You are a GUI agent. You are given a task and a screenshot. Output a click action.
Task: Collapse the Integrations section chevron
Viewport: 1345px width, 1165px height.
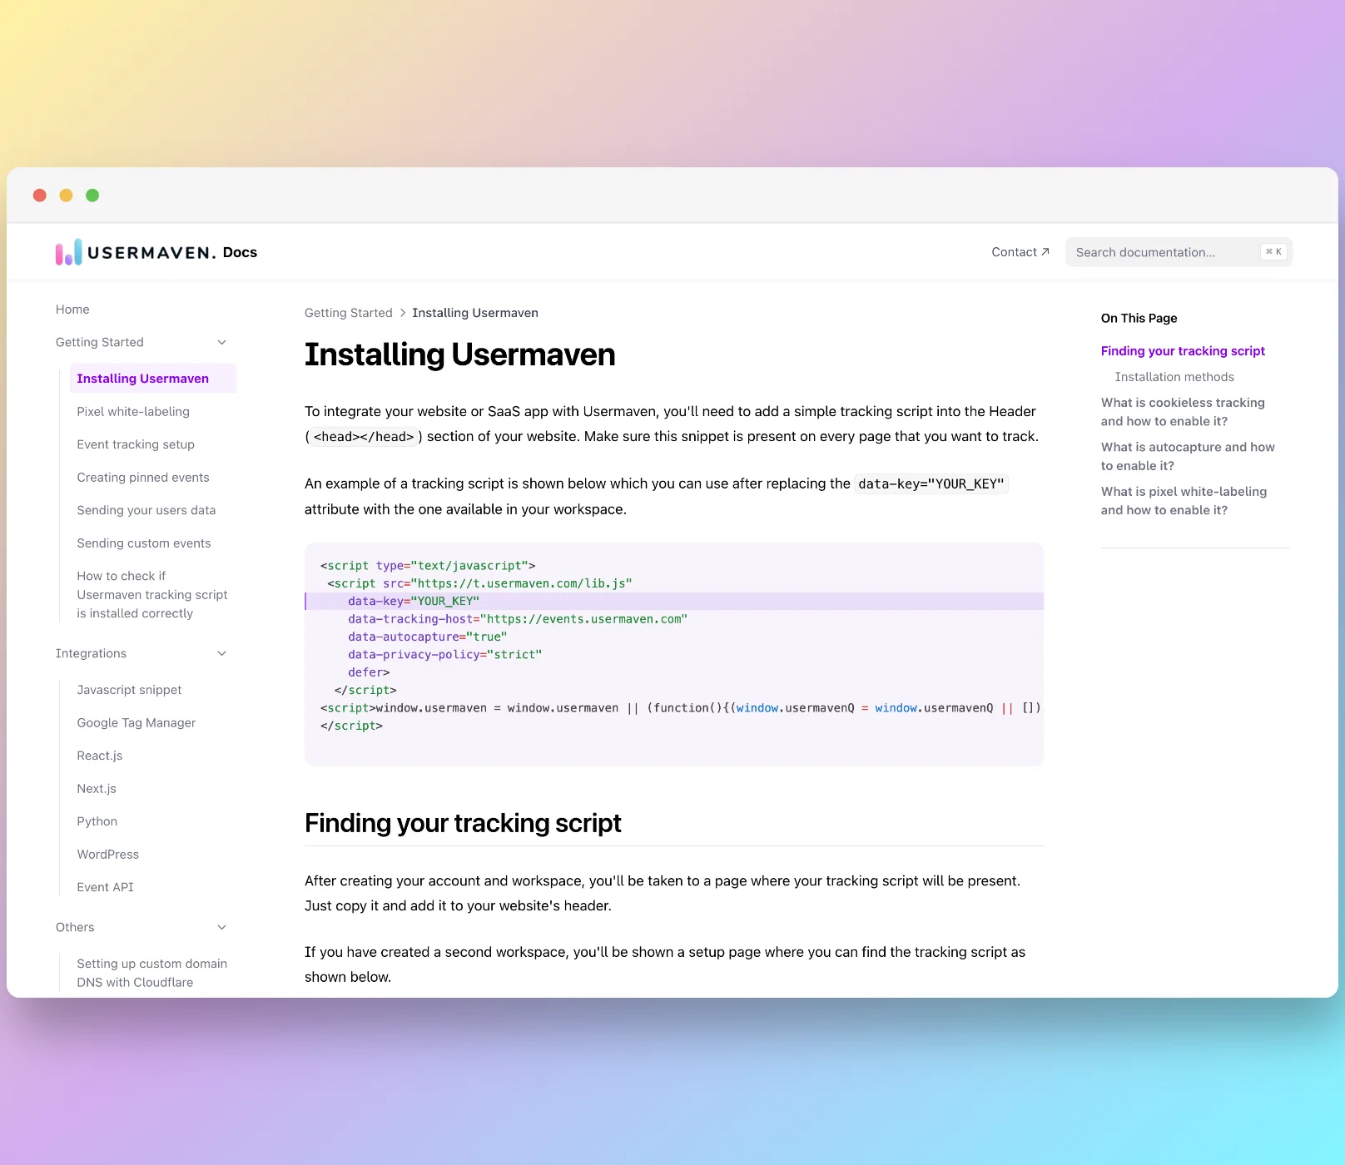point(222,654)
